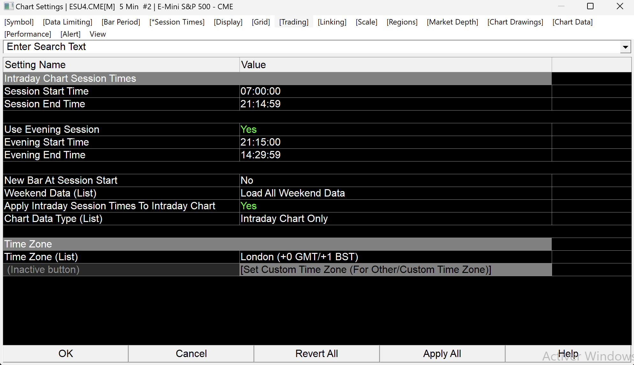
Task: Go to the [Chart Drawings] tab
Action: 515,22
